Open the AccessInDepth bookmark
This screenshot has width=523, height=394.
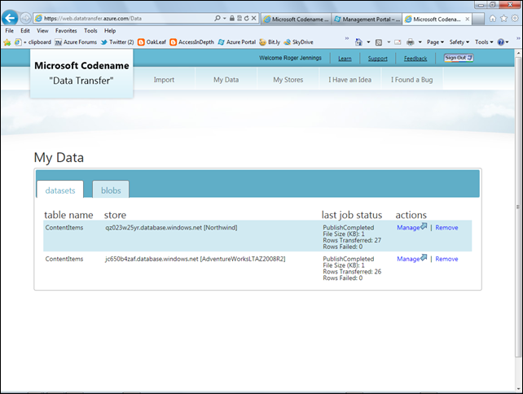[x=191, y=42]
